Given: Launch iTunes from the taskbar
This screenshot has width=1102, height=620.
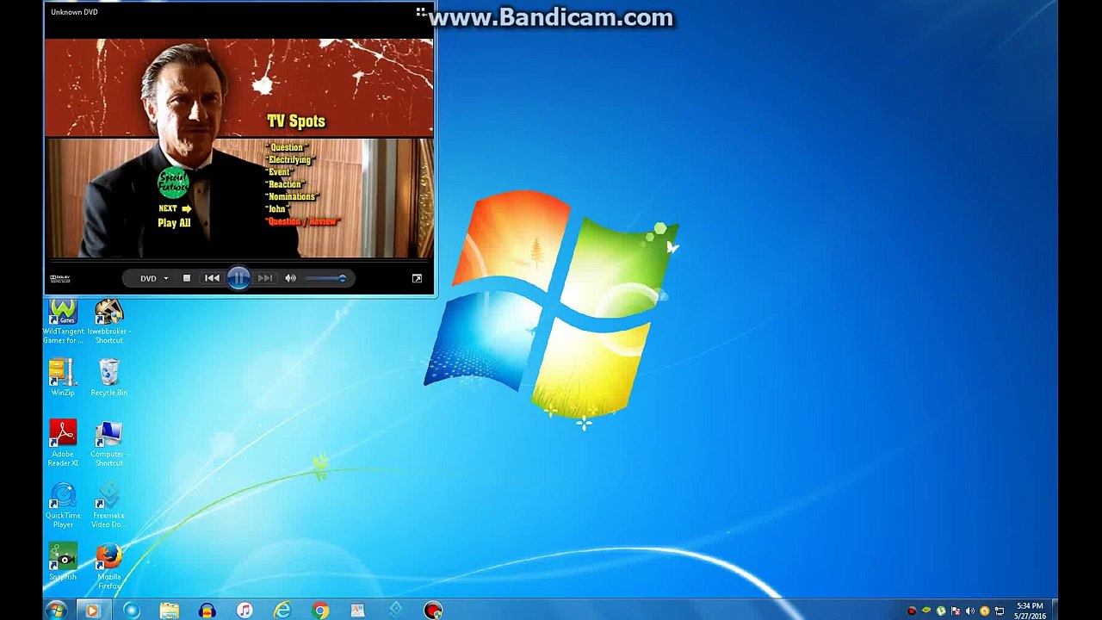Looking at the screenshot, I should click(245, 611).
